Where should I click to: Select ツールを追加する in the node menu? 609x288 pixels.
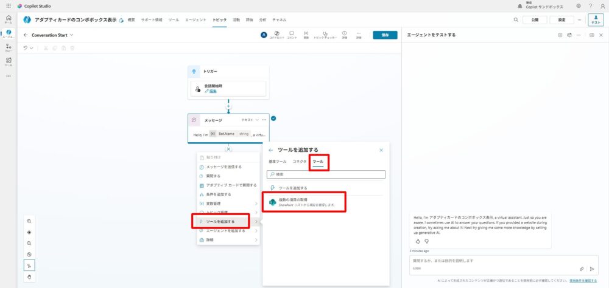222,221
